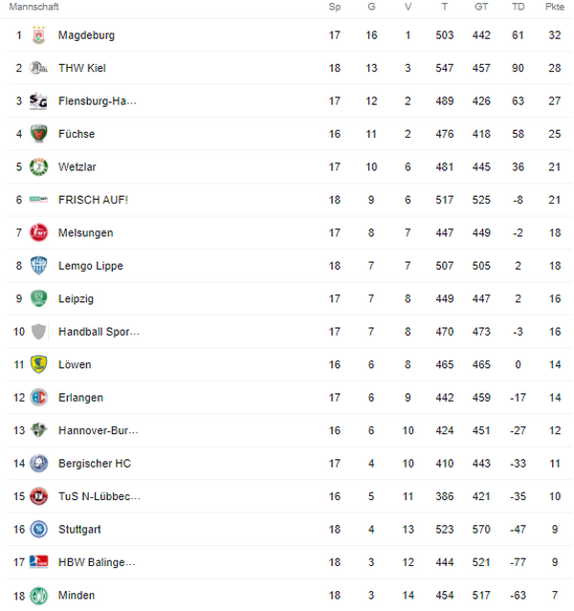Viewport: 574px width, 611px height.
Task: Select the Flensburg-Handewitt SG logo
Action: tap(38, 101)
